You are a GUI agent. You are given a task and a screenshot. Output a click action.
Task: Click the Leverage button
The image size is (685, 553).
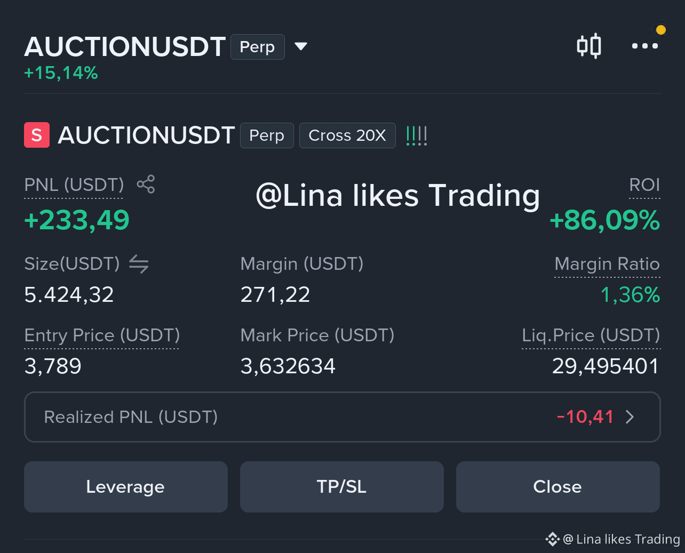[126, 487]
